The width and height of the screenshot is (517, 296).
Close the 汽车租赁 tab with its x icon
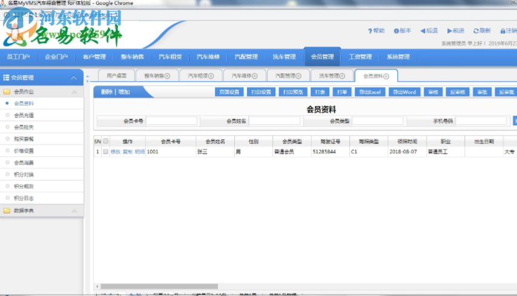coord(211,76)
